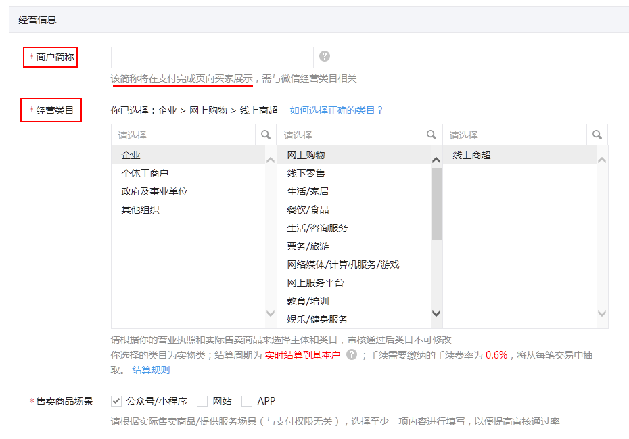629x439 pixels.
Task: Click second 请选择 category search field
Action: pos(349,135)
